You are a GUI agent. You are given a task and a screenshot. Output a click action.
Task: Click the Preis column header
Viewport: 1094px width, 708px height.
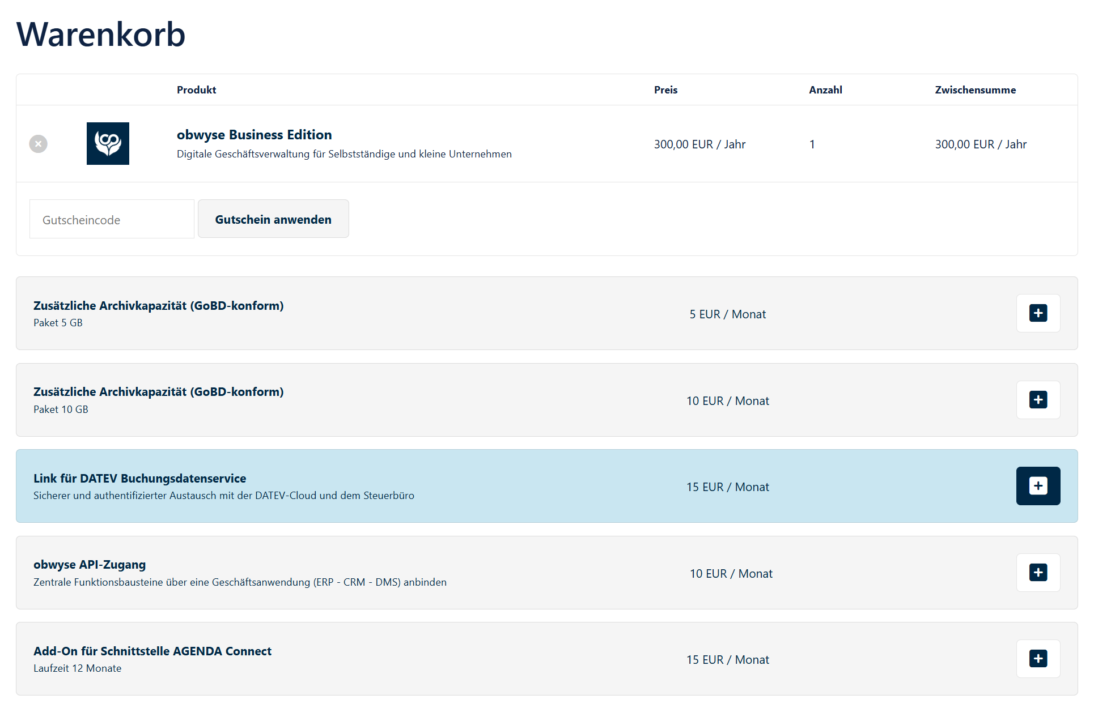click(665, 89)
